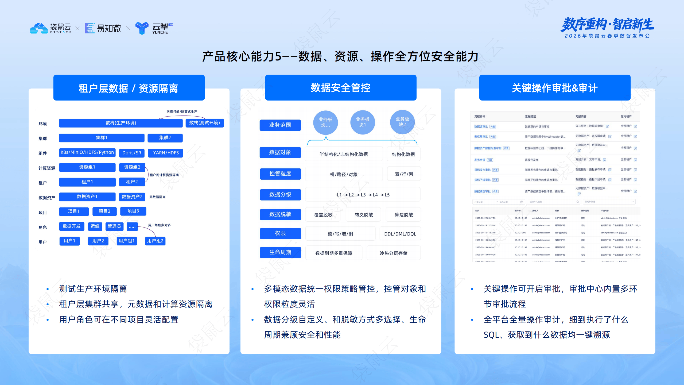The width and height of the screenshot is (684, 385).
Task: Open 全部租户 detail icon in 数据源审批 row
Action: tap(635, 126)
